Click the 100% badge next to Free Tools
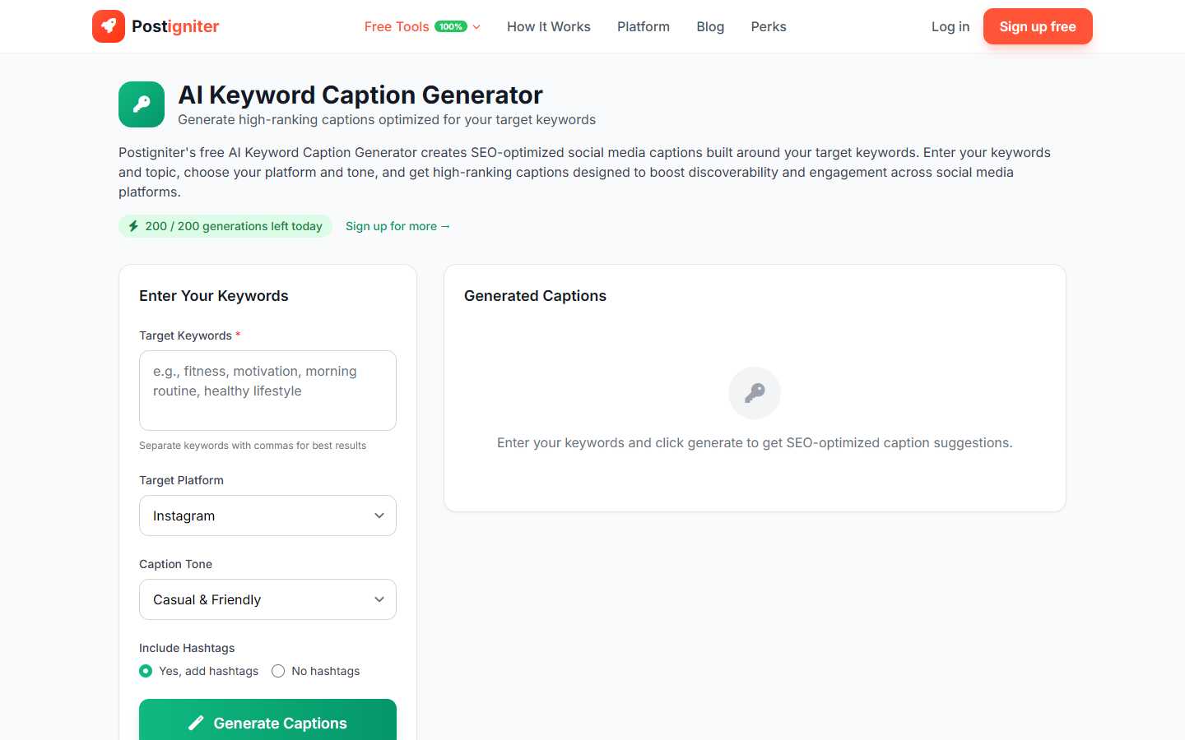Viewport: 1185px width, 740px height. [451, 25]
